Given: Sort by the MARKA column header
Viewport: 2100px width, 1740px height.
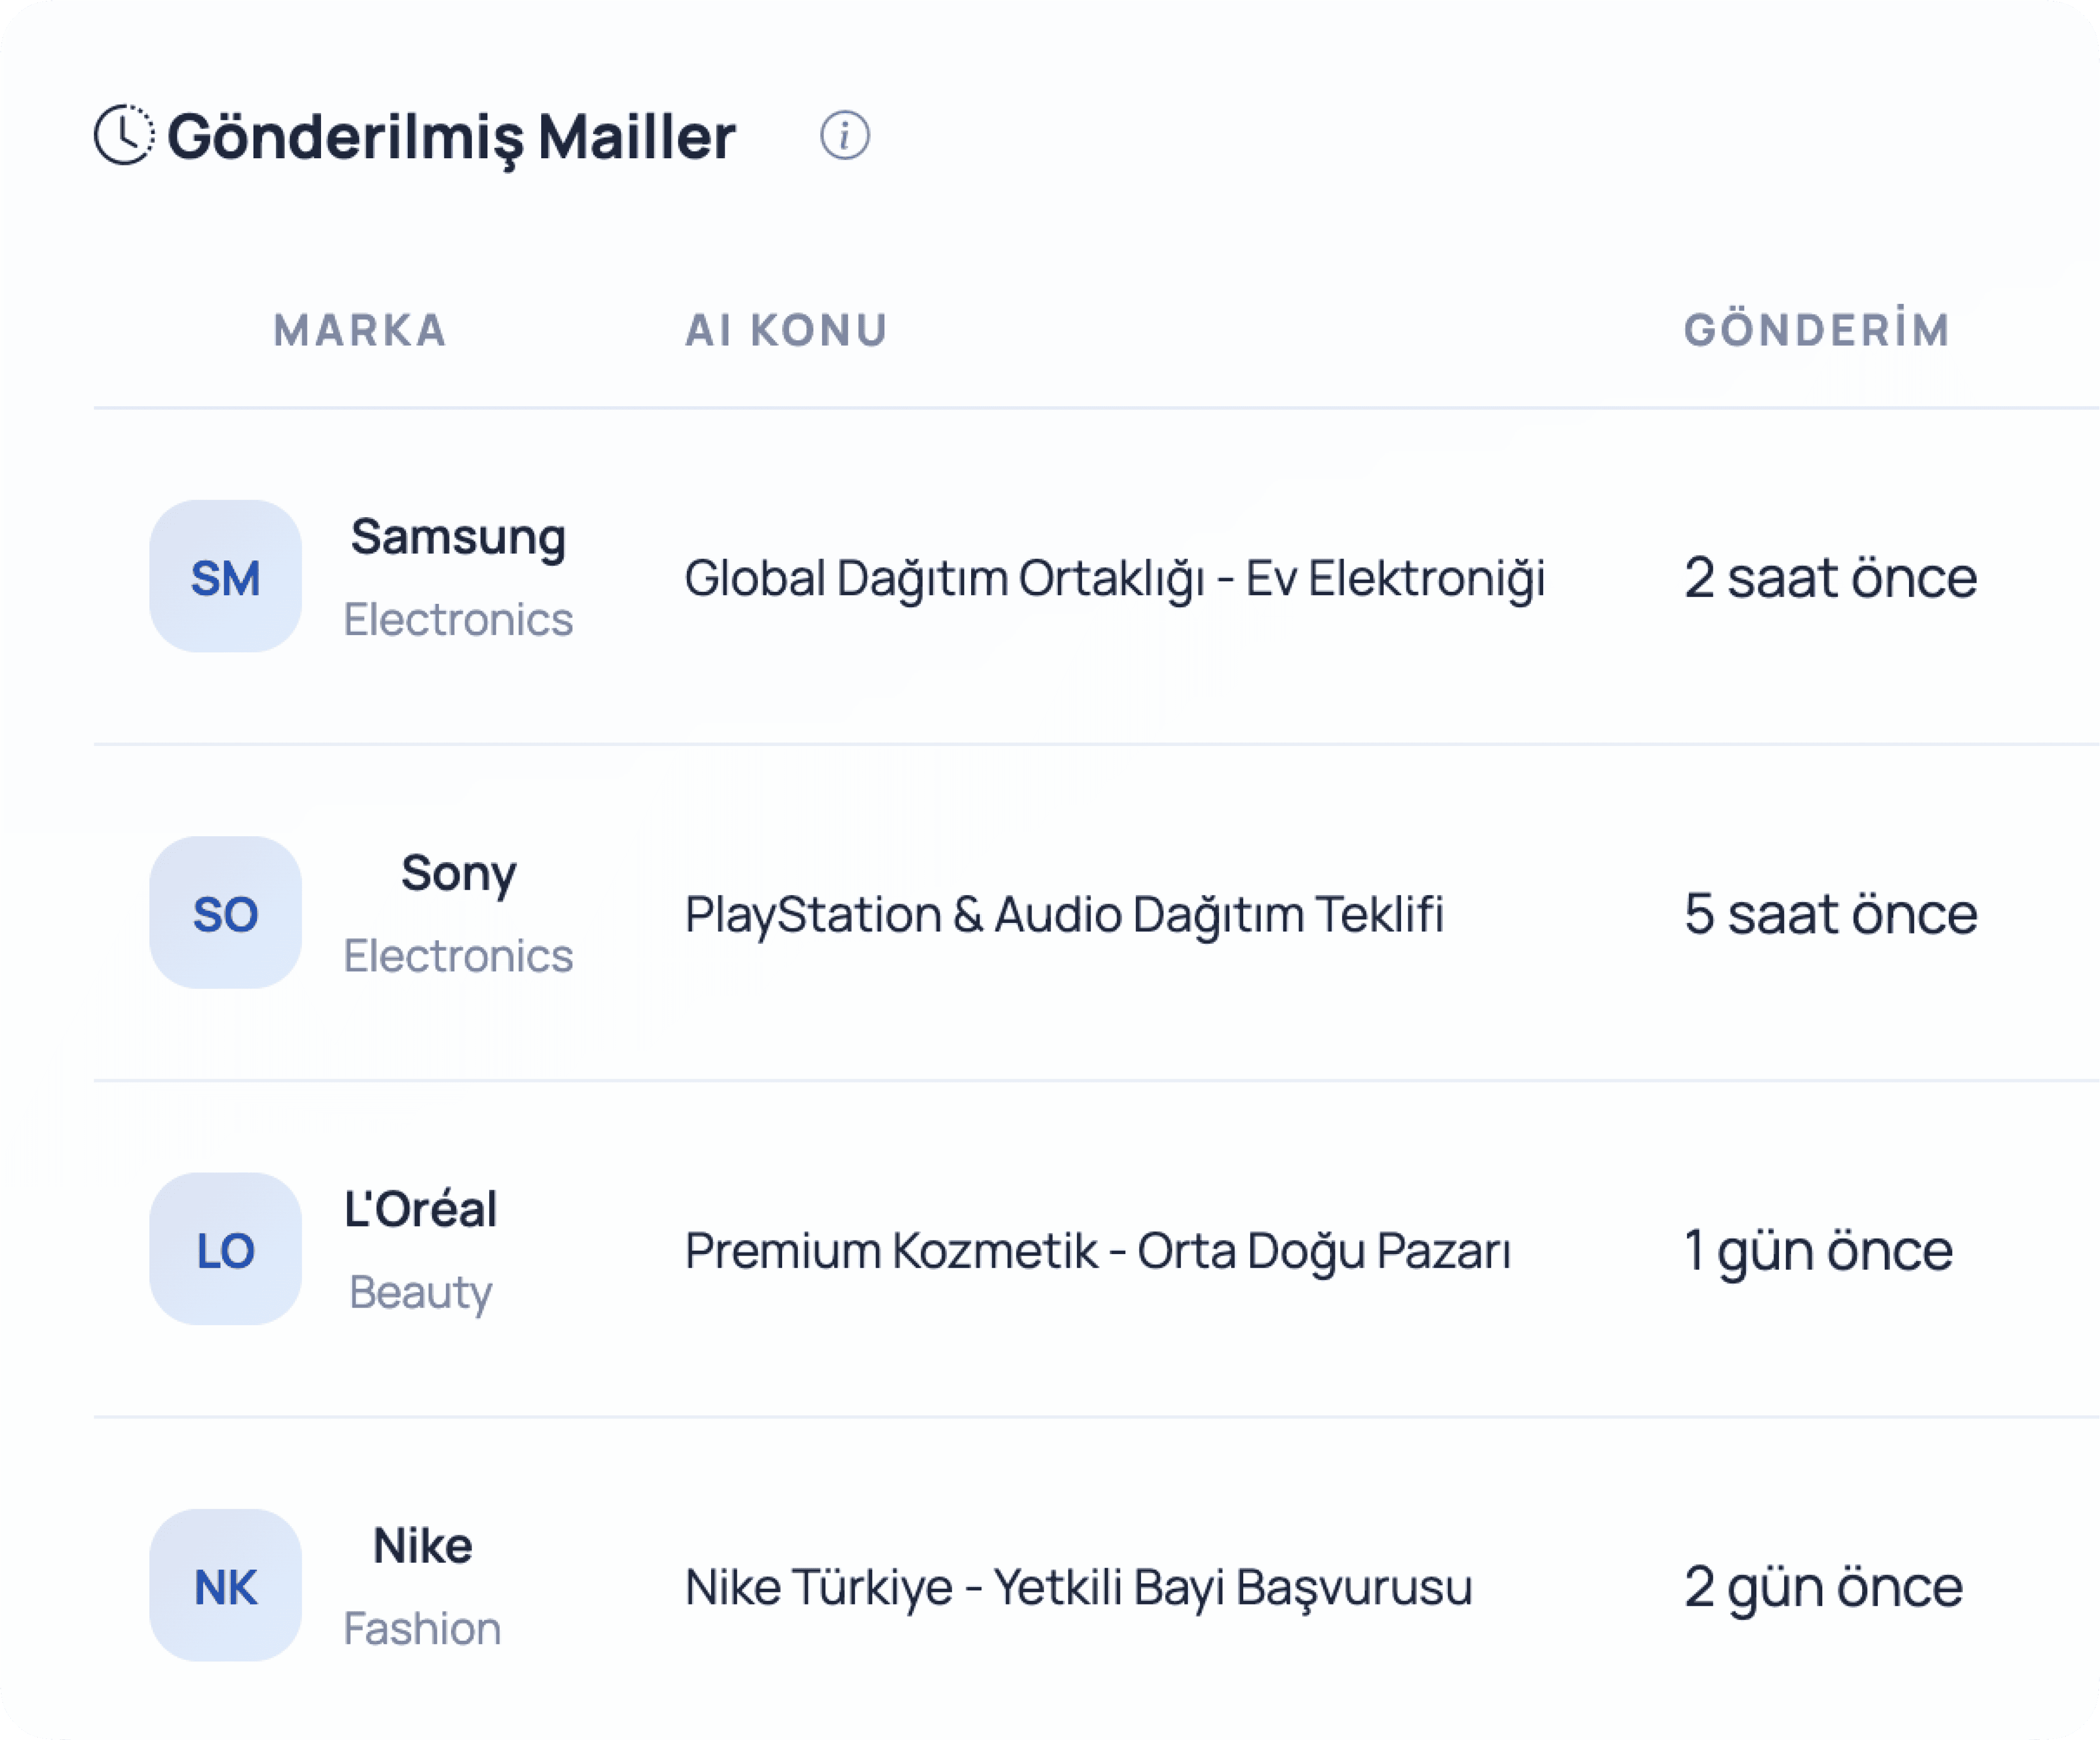Looking at the screenshot, I should (x=360, y=330).
